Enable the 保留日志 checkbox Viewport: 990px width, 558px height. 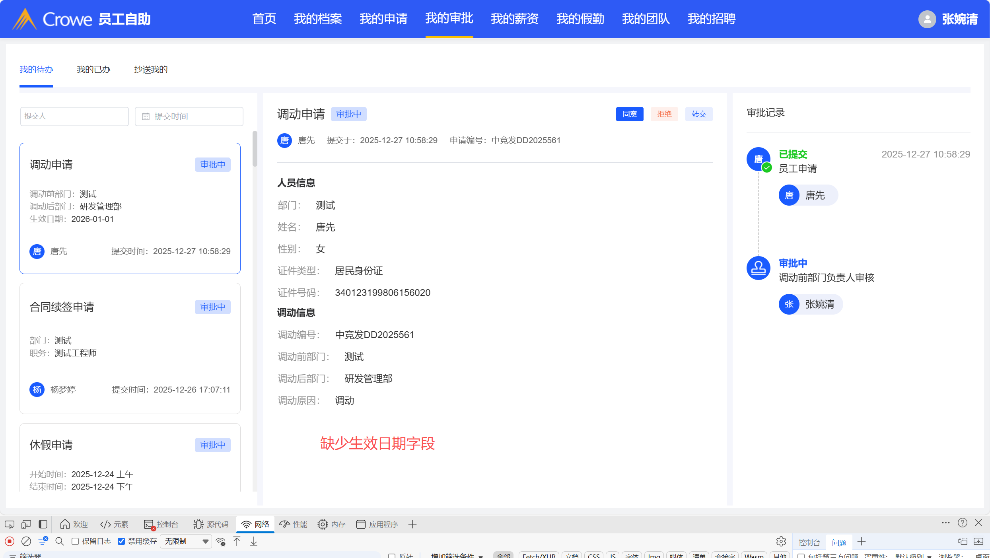(75, 541)
